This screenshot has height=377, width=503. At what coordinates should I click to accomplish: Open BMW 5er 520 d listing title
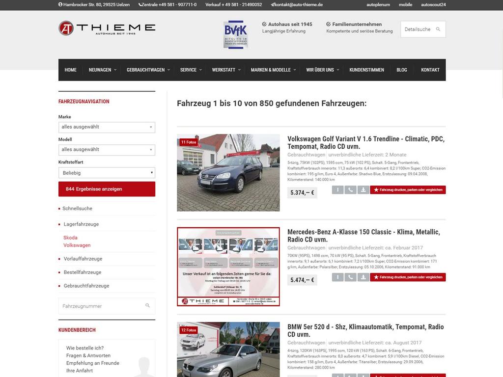pos(365,330)
